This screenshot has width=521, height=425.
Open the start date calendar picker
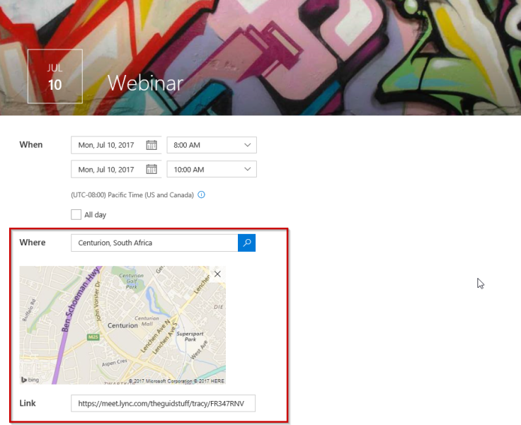[x=151, y=145]
